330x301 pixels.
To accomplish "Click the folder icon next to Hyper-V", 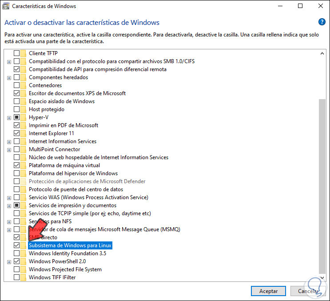I will coord(24,117).
